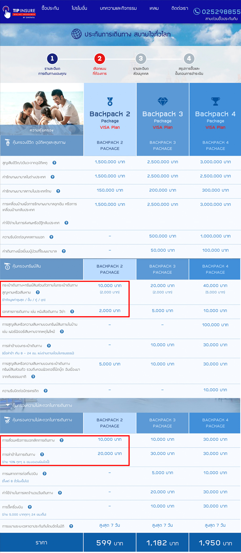This screenshot has height=553, width=241.
Task: Click the phone icon beside the hotline number
Action: pyautogui.click(x=197, y=11)
